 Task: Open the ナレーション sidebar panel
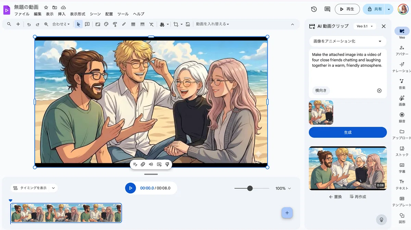tap(402, 67)
